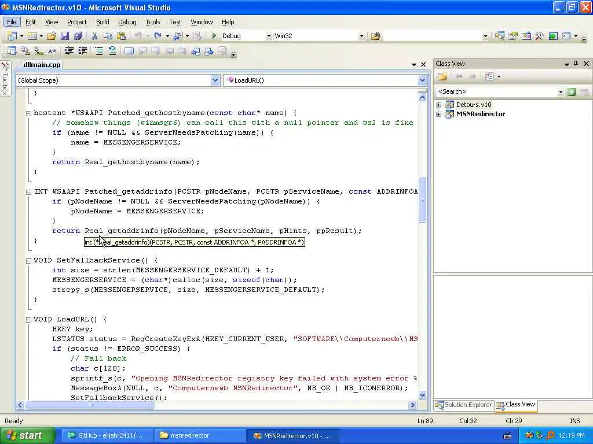Open the Win32 platform dropdown
The height and width of the screenshot is (444, 593).
pyautogui.click(x=361, y=36)
